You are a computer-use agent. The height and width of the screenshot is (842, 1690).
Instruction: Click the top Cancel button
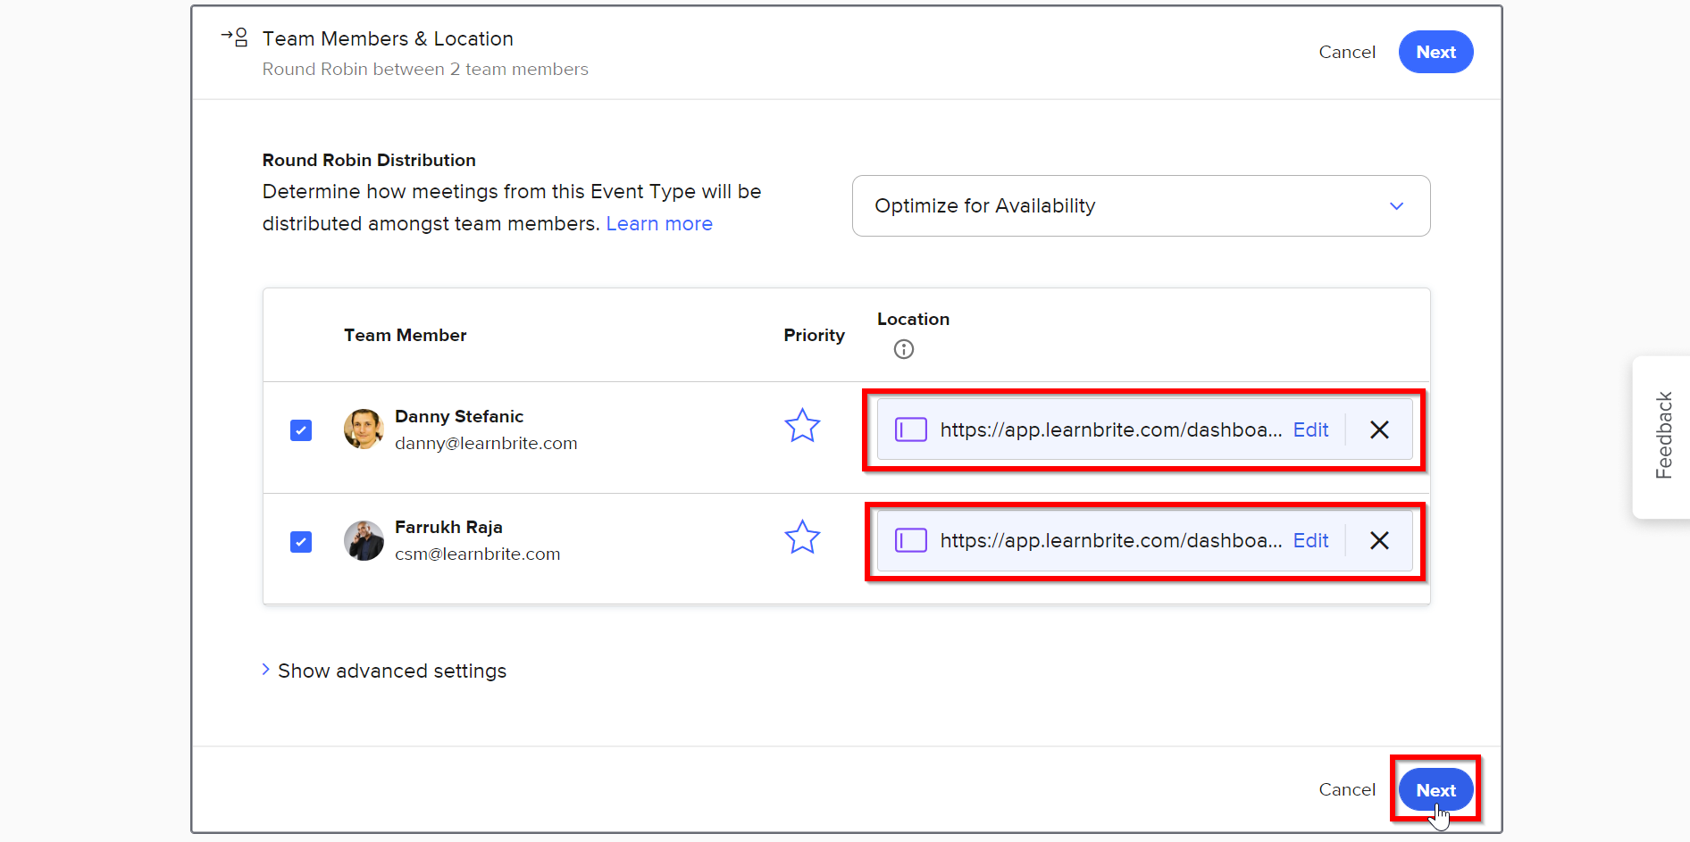1347,52
